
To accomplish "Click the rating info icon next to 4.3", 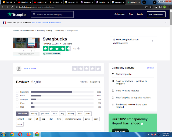I will (79, 49).
